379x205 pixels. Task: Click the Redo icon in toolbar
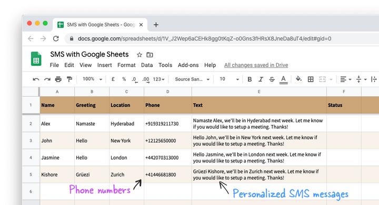pos(47,79)
